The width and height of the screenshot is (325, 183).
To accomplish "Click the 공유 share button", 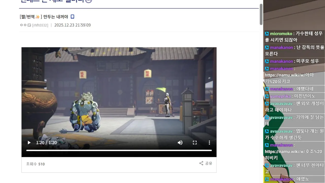I will pyautogui.click(x=206, y=163).
